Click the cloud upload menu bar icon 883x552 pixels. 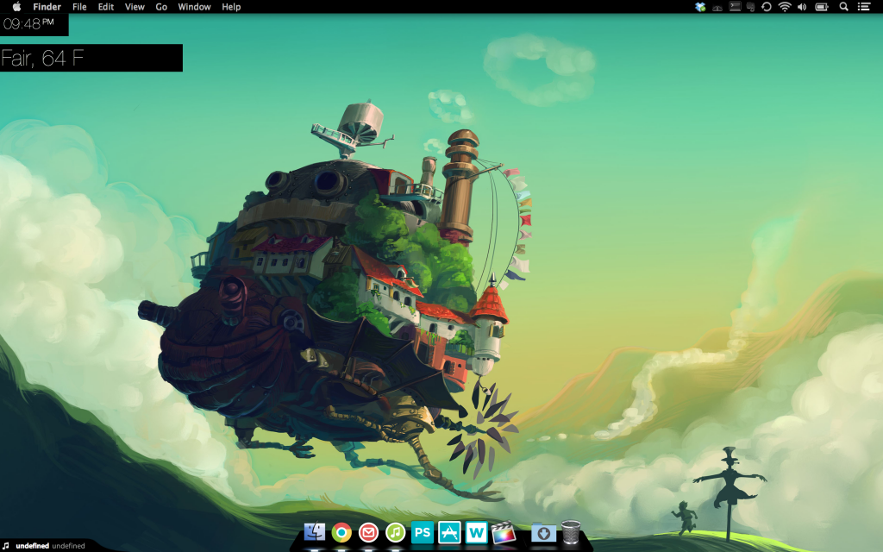pyautogui.click(x=717, y=7)
